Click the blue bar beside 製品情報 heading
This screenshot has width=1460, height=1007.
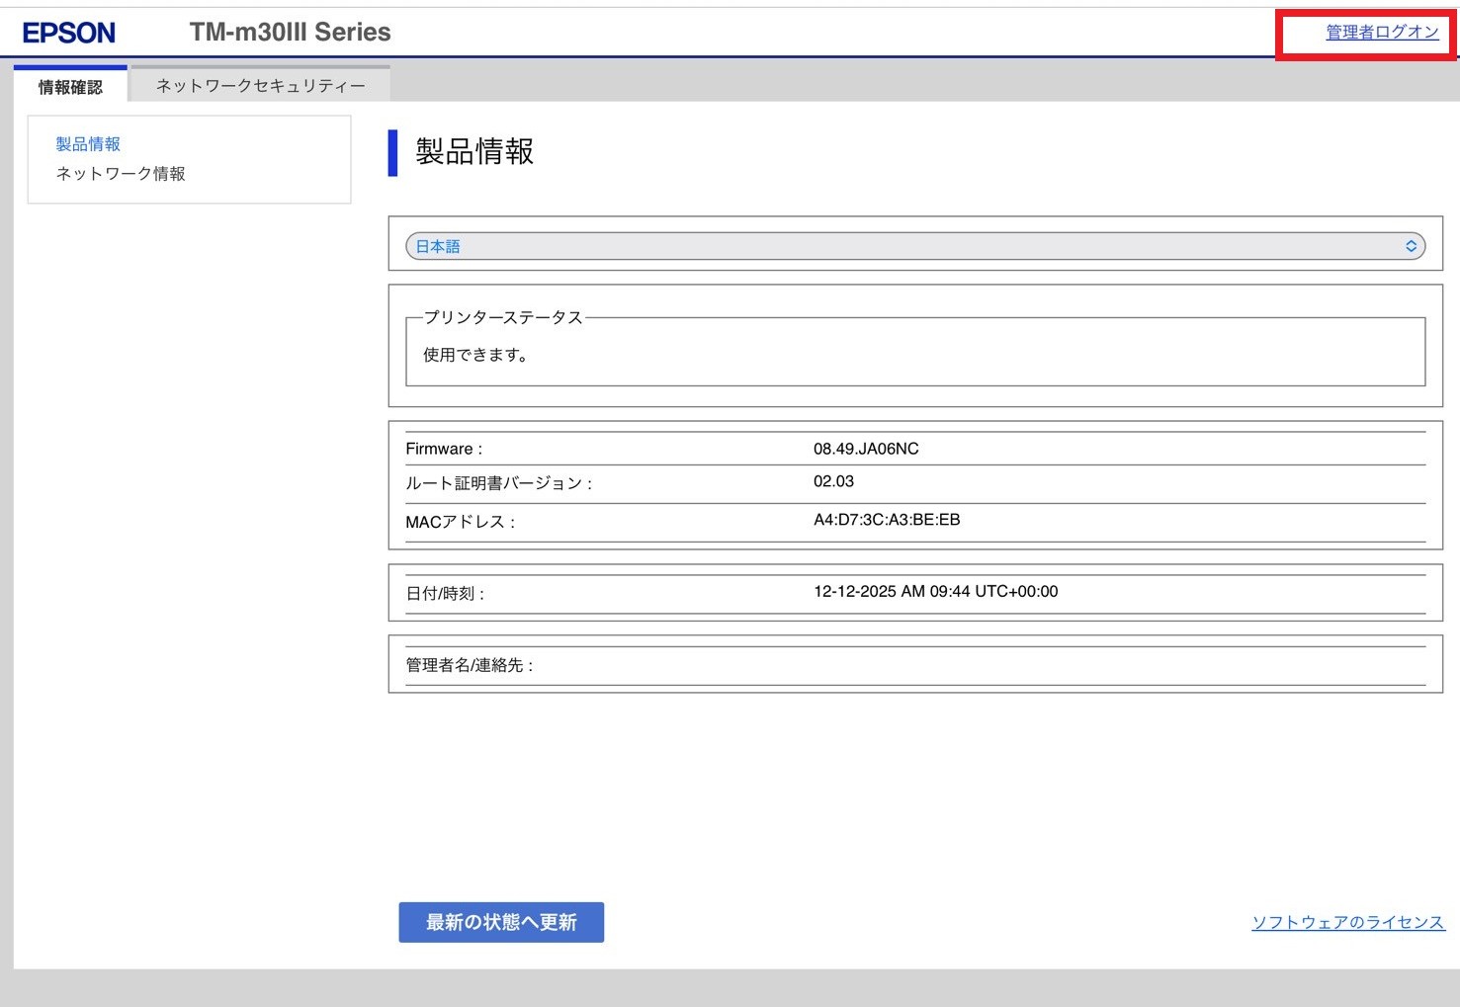392,153
